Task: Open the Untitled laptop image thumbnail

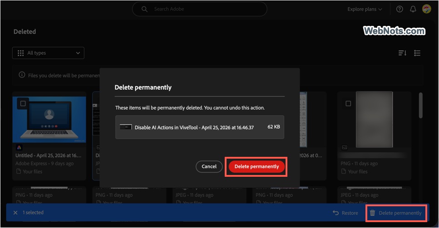Action: tap(49, 120)
